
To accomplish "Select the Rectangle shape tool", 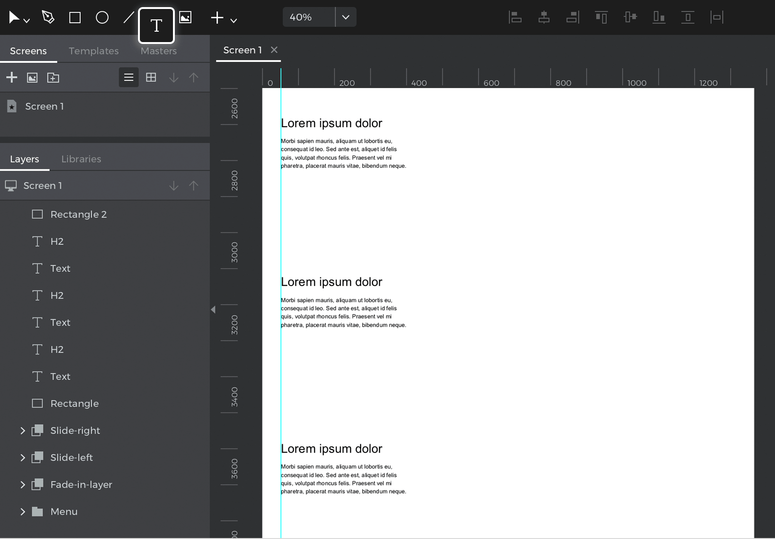I will coord(75,18).
